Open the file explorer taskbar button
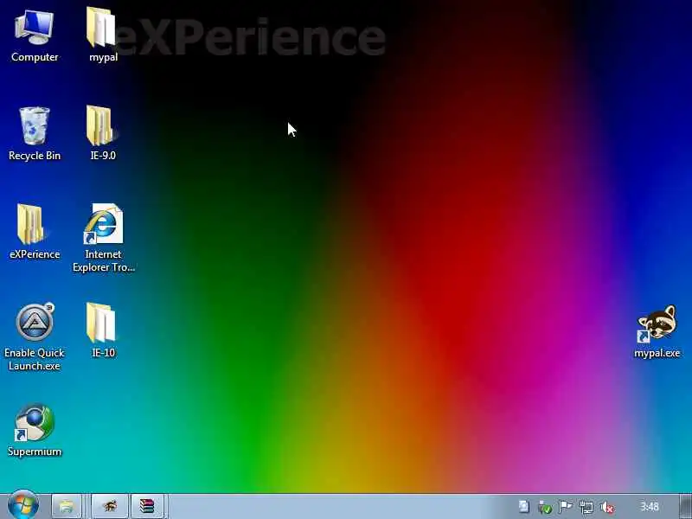The height and width of the screenshot is (519, 692). click(x=67, y=506)
